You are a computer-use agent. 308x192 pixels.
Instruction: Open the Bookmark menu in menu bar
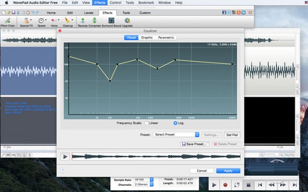tap(146, 3)
